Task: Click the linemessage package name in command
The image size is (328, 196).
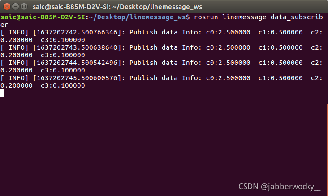Action: point(244,17)
